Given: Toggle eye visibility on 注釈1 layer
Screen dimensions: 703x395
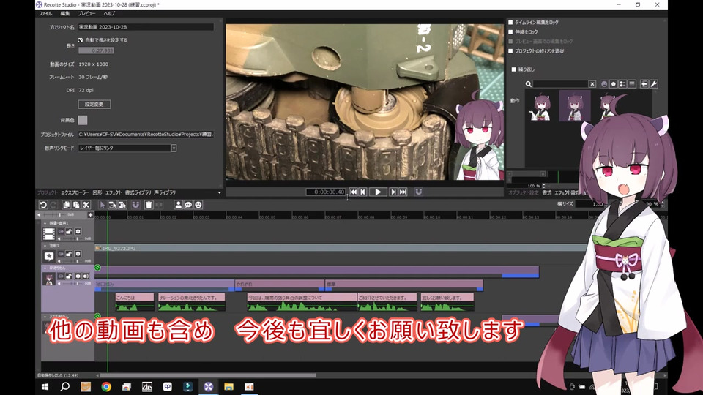Looking at the screenshot, I should 61,254.
